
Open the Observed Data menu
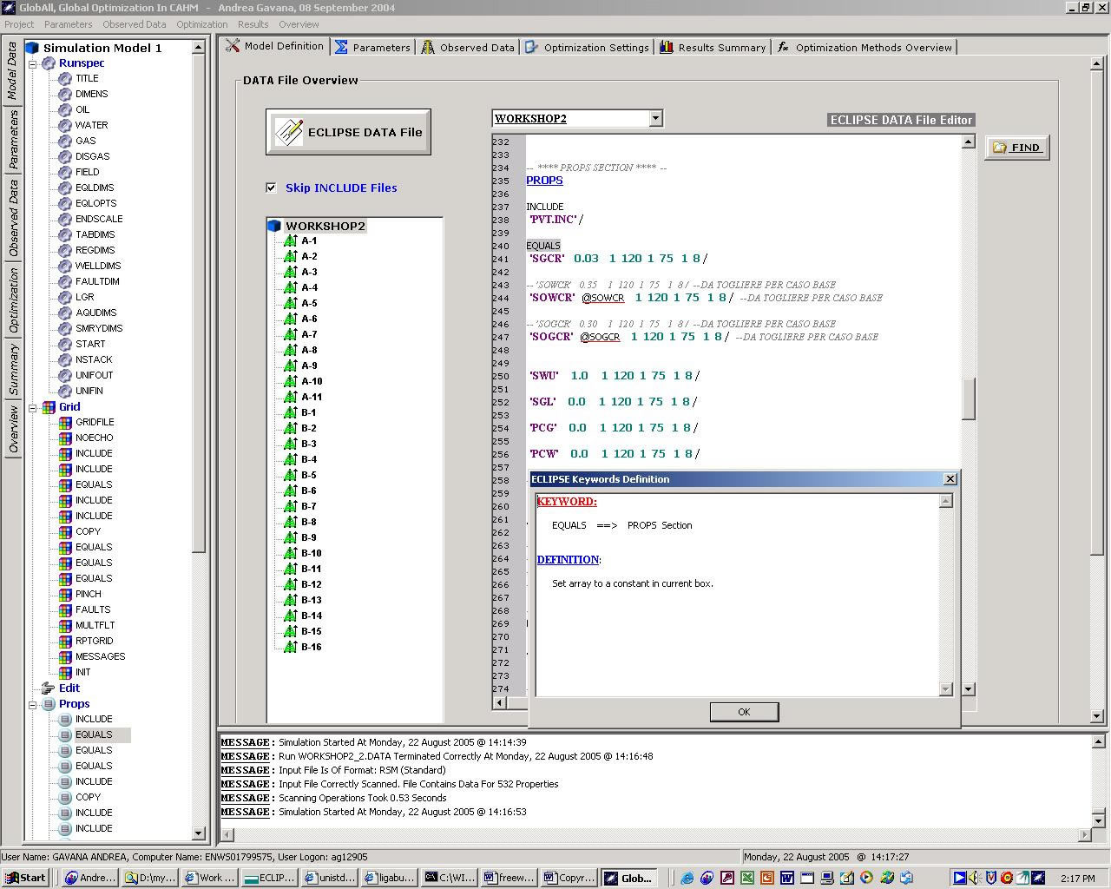point(134,24)
